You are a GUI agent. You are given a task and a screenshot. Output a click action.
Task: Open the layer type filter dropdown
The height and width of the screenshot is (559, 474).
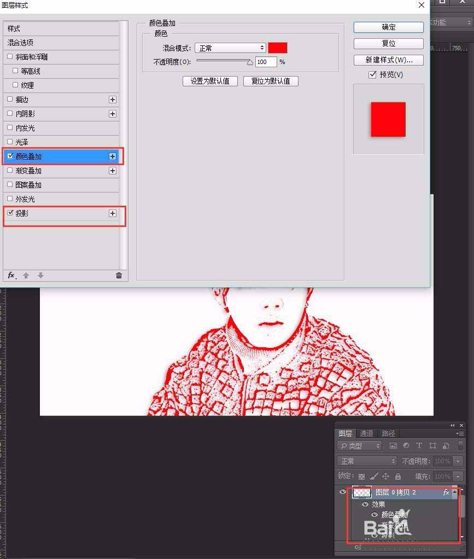(x=378, y=446)
